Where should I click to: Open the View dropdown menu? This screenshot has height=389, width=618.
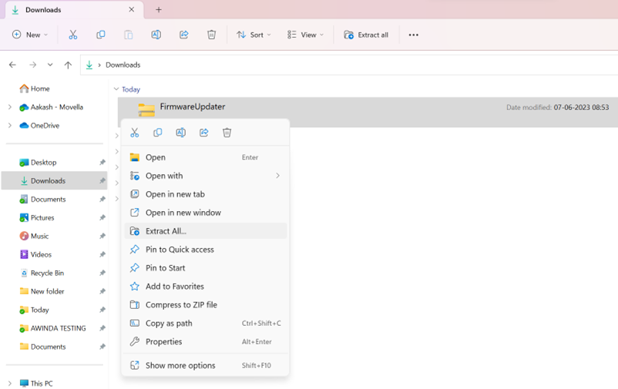(305, 35)
